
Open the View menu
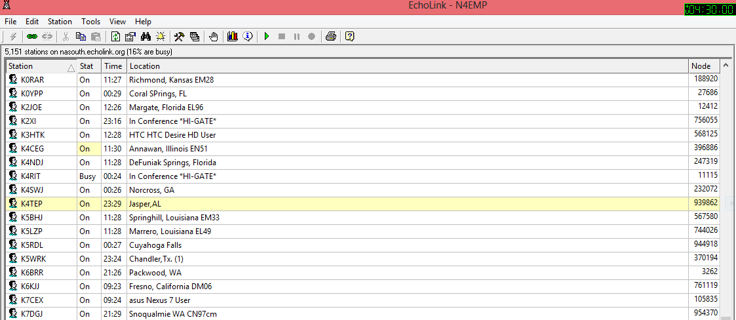[117, 22]
